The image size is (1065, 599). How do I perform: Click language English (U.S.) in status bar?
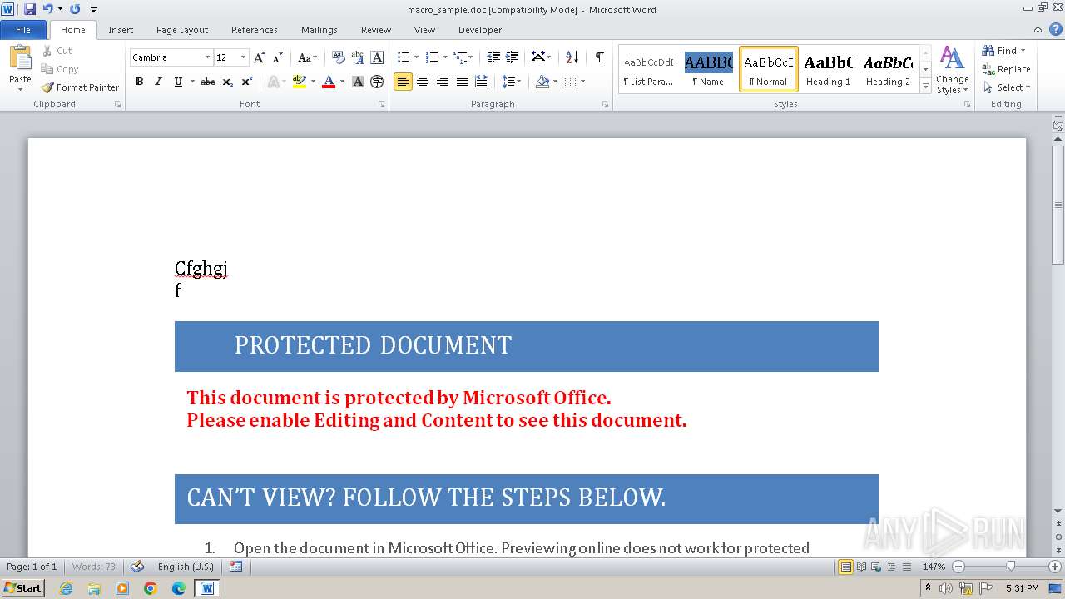click(186, 567)
